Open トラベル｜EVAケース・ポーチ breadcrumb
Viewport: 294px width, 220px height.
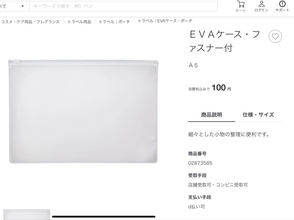pyautogui.click(x=165, y=21)
